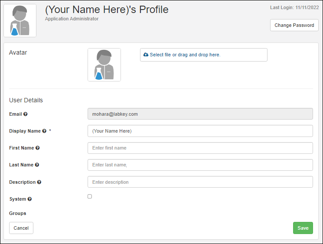Click the cloud upload icon
323x244 pixels.
(146, 55)
